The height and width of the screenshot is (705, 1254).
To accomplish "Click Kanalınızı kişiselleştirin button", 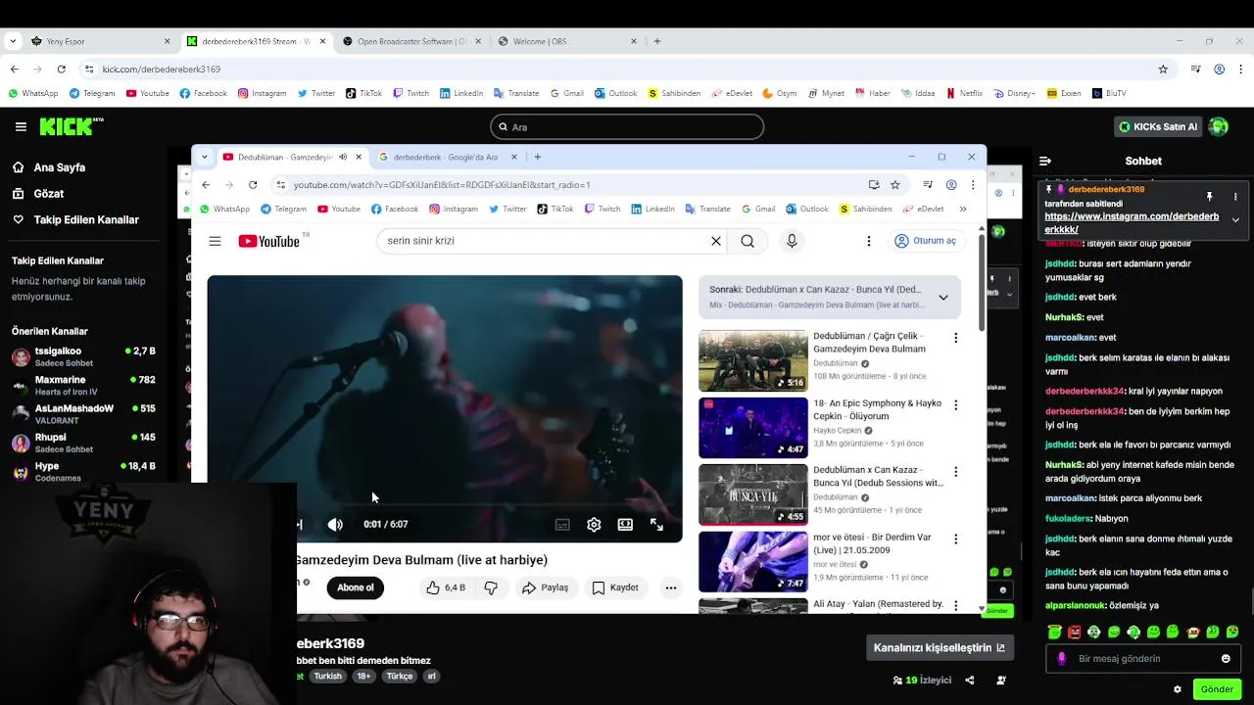I will [940, 647].
